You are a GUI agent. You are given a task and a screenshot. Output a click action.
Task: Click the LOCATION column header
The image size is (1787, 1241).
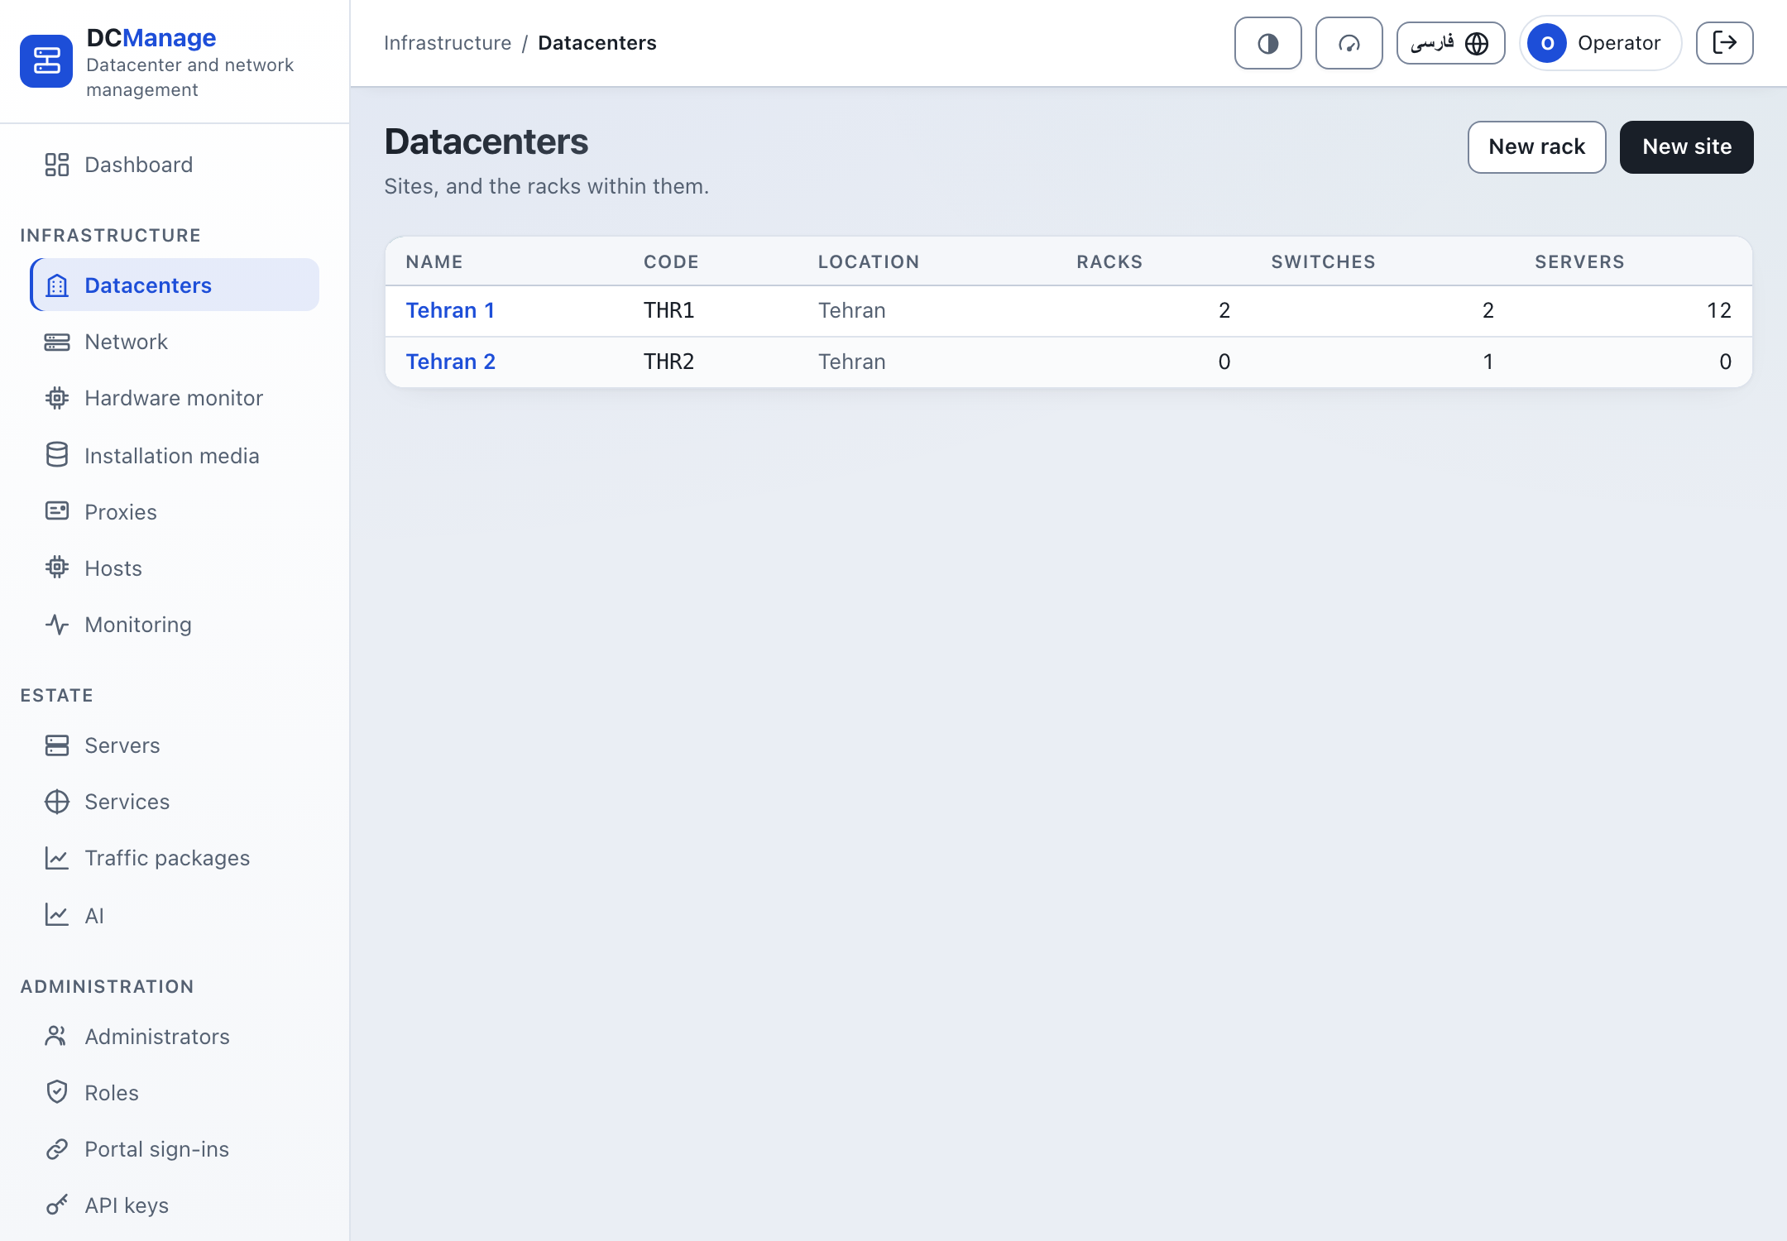pyautogui.click(x=869, y=261)
